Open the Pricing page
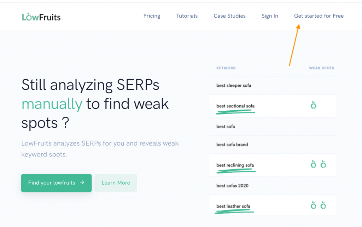 [152, 16]
